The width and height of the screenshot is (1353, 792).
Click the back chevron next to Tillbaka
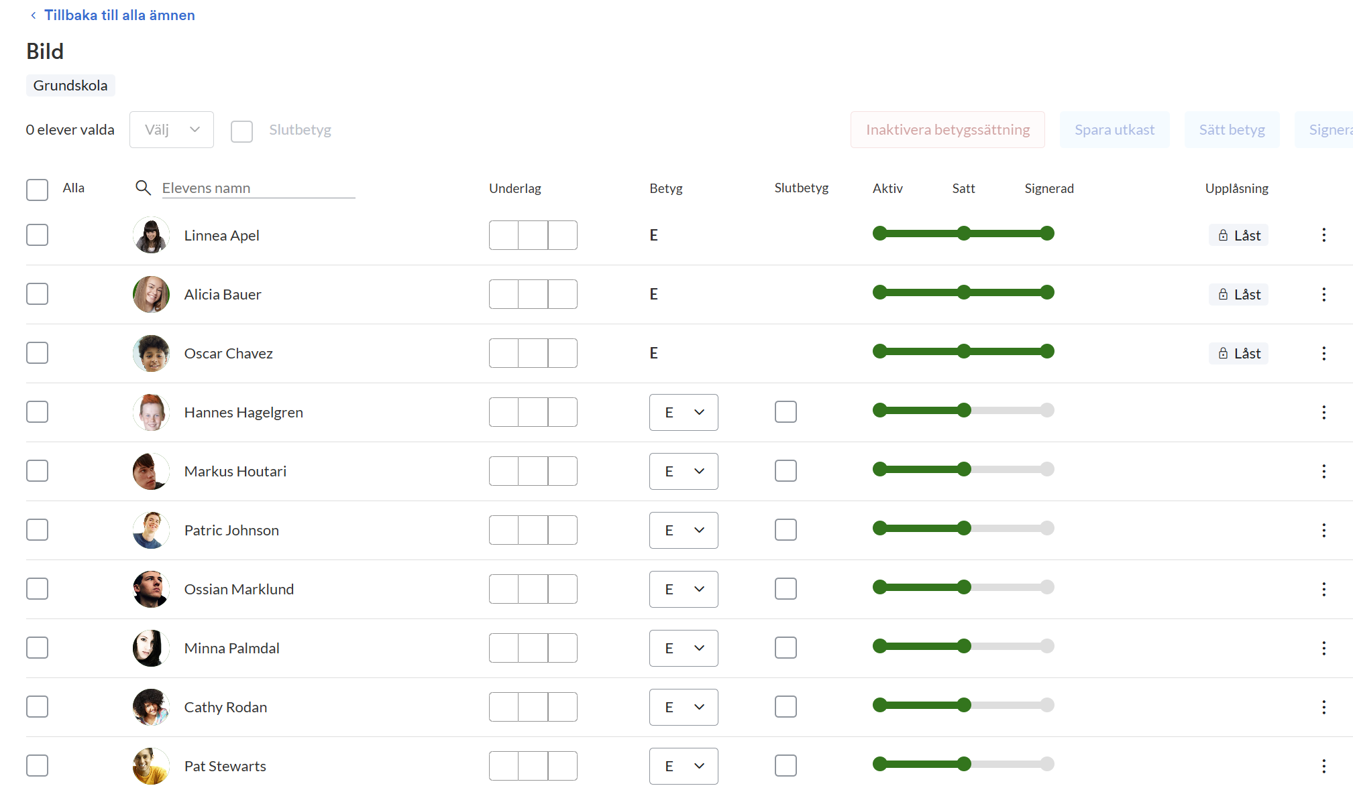tap(33, 15)
